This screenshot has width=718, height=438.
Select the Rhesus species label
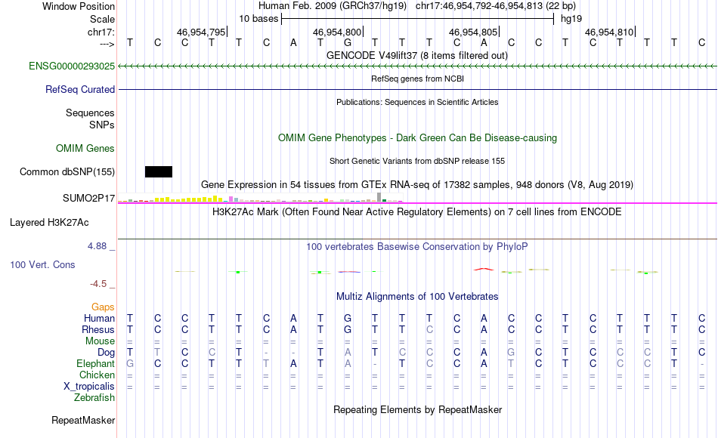(98, 329)
